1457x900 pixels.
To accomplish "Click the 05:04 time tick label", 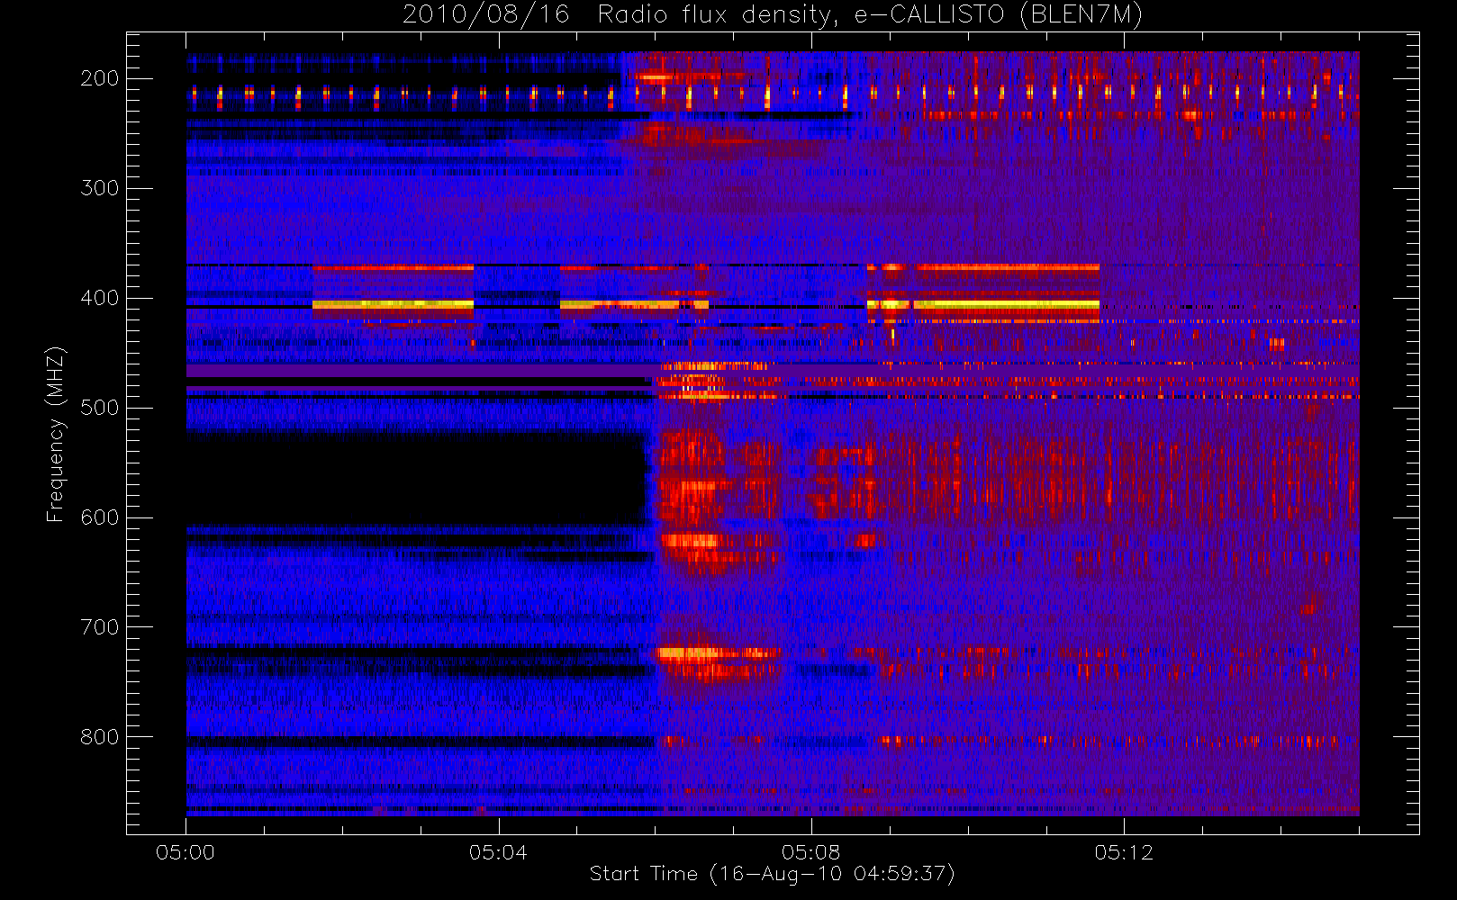I will pos(498,852).
